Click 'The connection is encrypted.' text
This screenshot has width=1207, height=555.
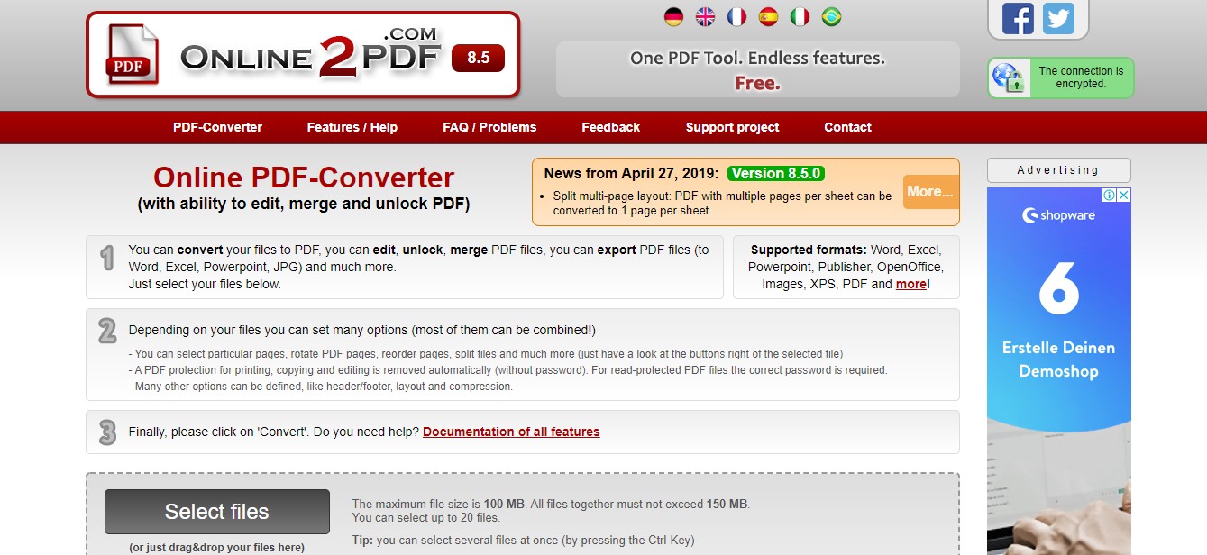(x=1081, y=77)
